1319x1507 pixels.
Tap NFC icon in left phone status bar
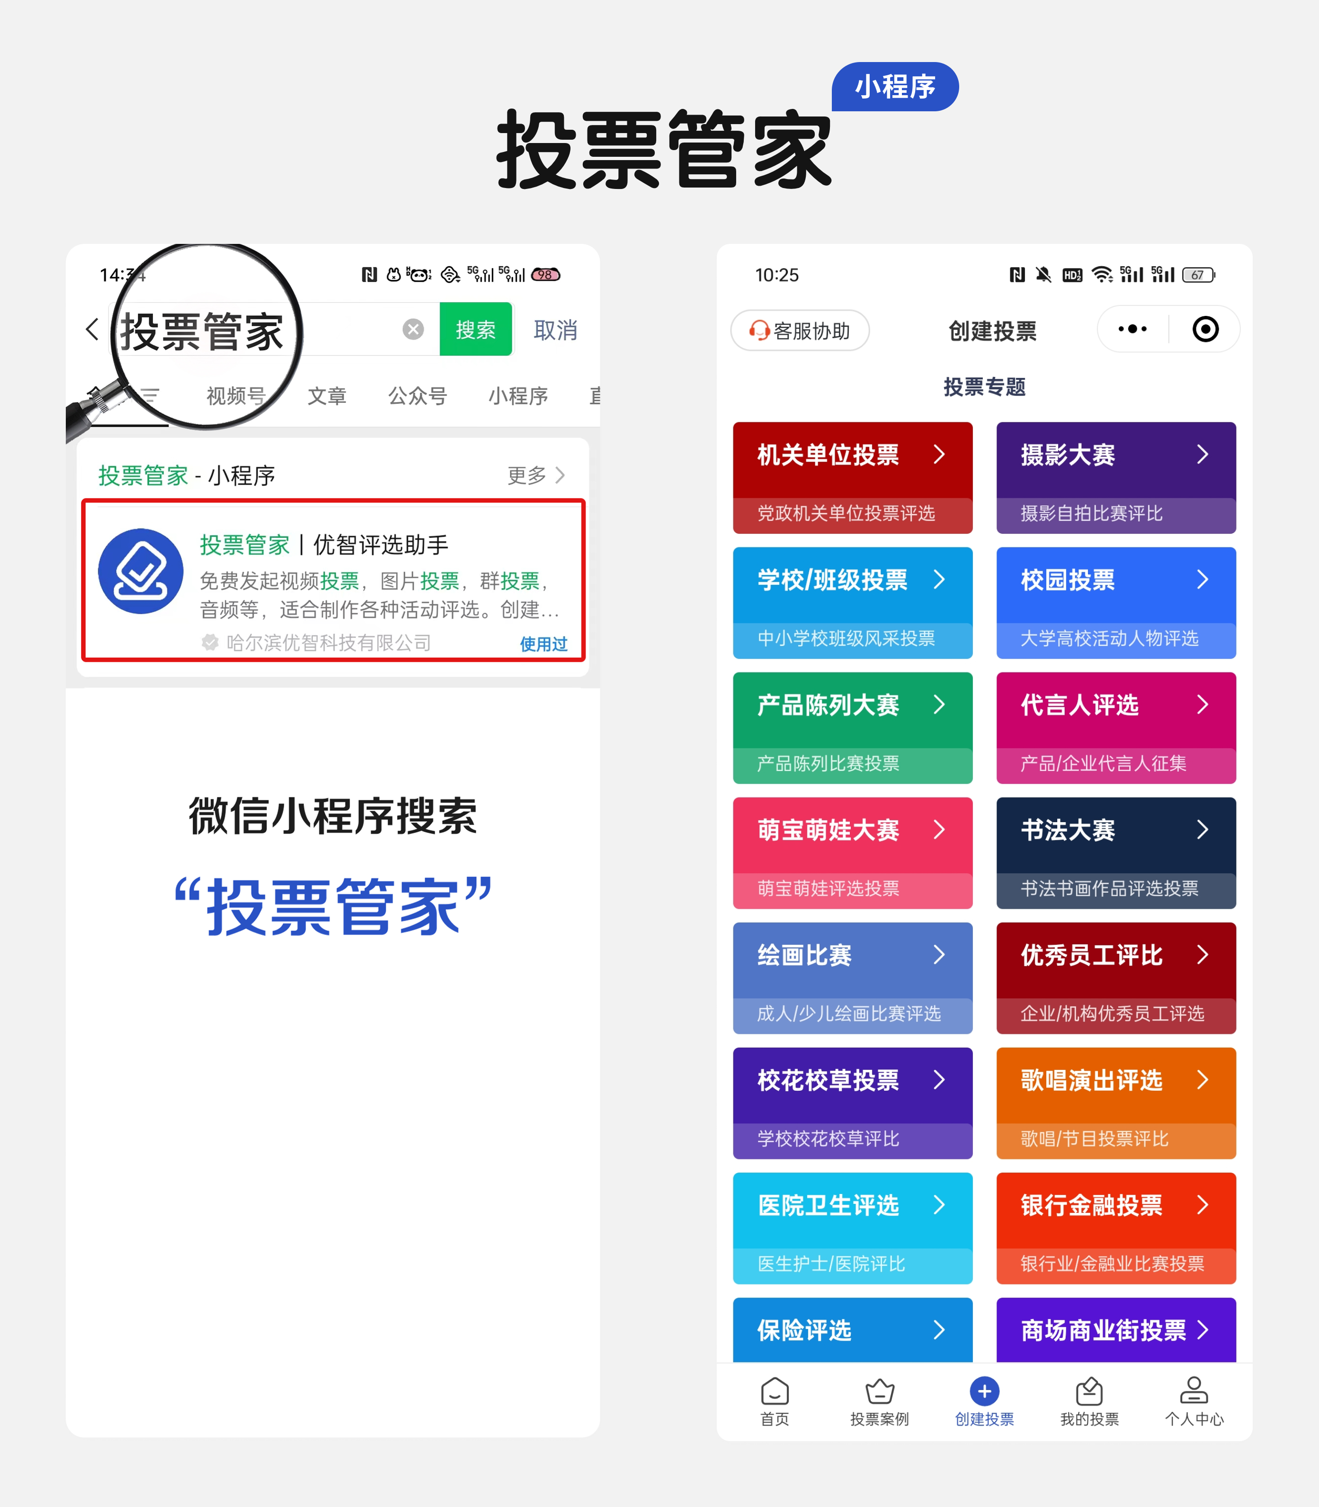369,275
